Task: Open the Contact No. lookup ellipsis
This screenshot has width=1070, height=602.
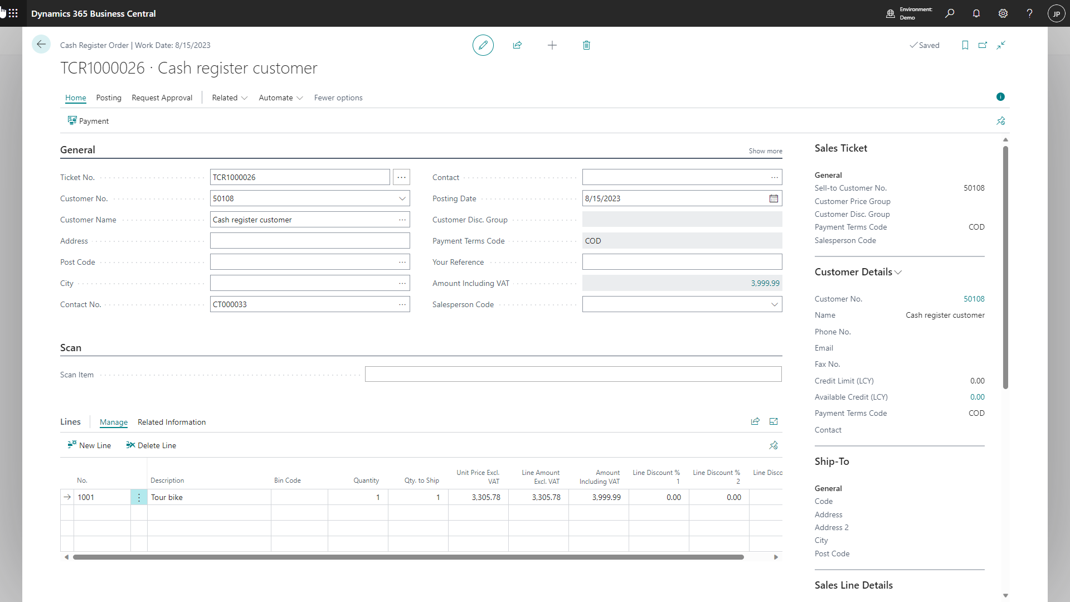Action: 402,304
